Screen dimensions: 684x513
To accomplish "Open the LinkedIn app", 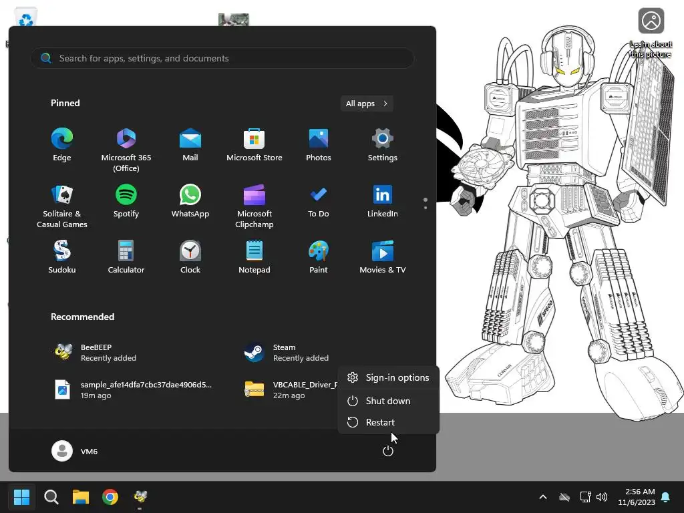I will coord(383,202).
